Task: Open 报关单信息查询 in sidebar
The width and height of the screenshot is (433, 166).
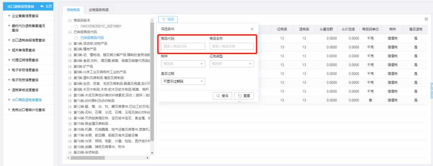Action: click(x=24, y=50)
